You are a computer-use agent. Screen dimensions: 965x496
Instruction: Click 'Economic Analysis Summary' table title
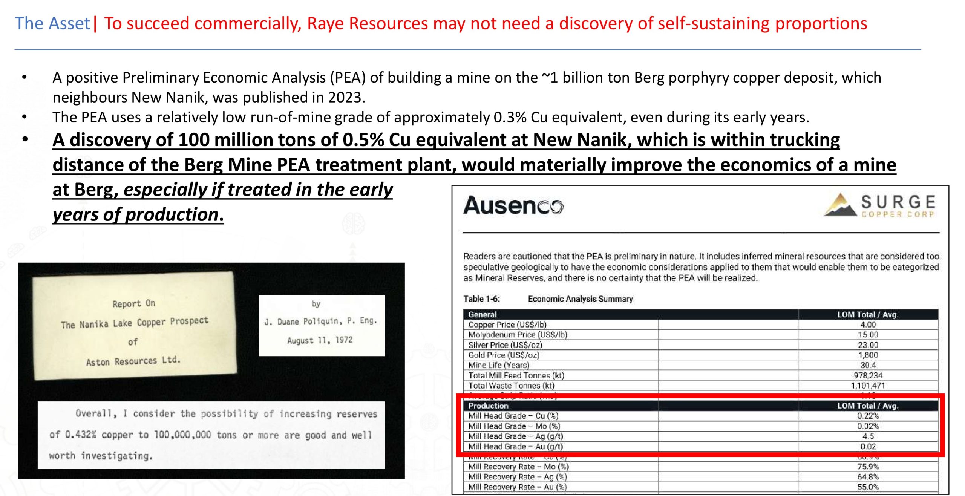[580, 299]
